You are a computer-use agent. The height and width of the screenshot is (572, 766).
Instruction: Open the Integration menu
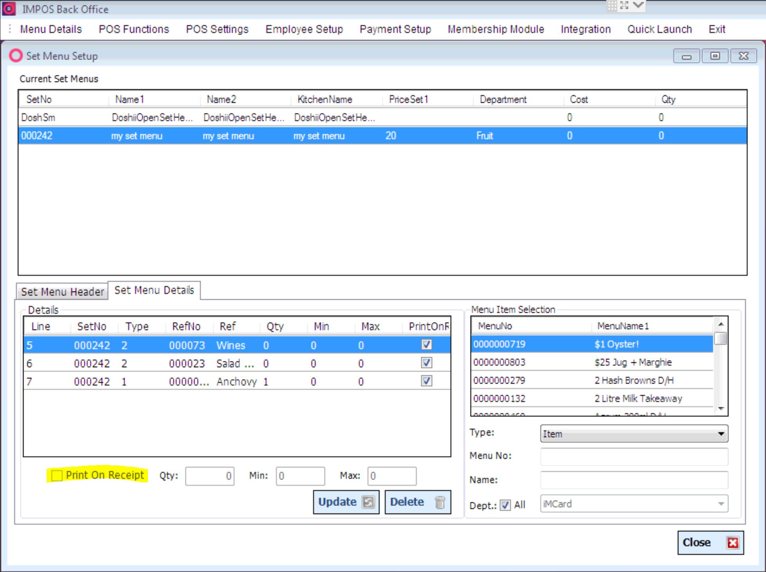(x=586, y=29)
